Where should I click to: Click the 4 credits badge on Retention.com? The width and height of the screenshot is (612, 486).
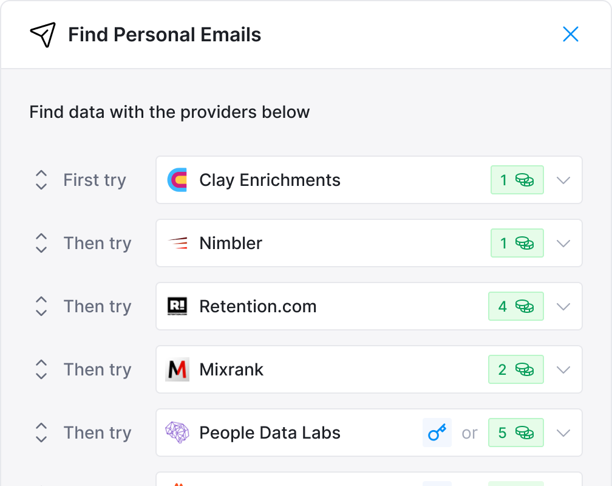click(x=516, y=306)
